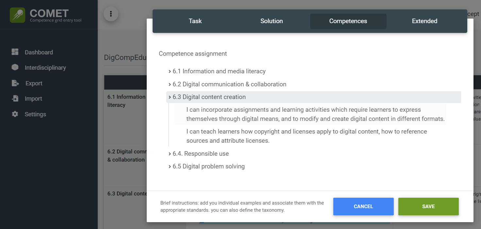Expand 6.2 Digital communication & collaboration

click(229, 84)
